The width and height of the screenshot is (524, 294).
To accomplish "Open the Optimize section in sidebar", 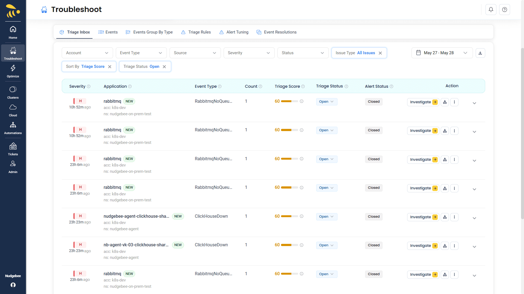I will tap(13, 71).
